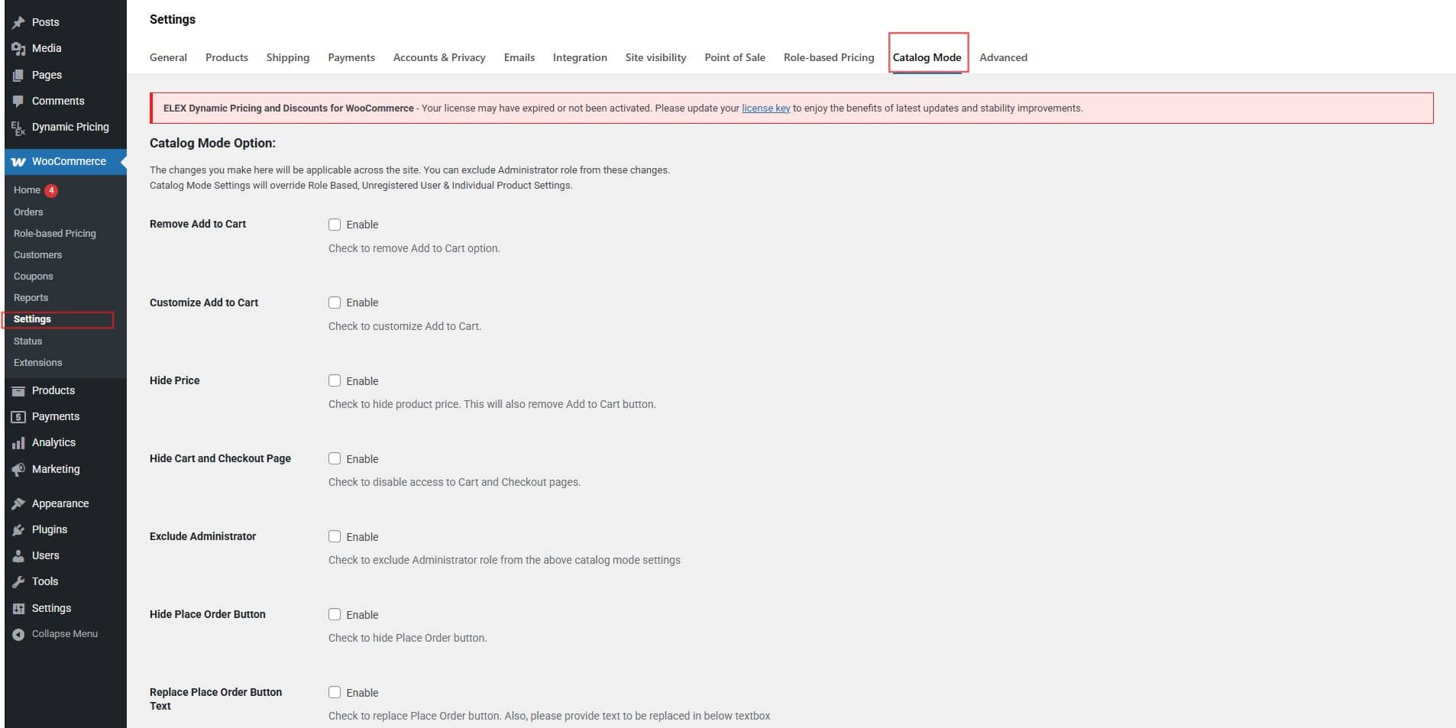Open Reports submenu item
The image size is (1456, 728).
[x=31, y=297]
